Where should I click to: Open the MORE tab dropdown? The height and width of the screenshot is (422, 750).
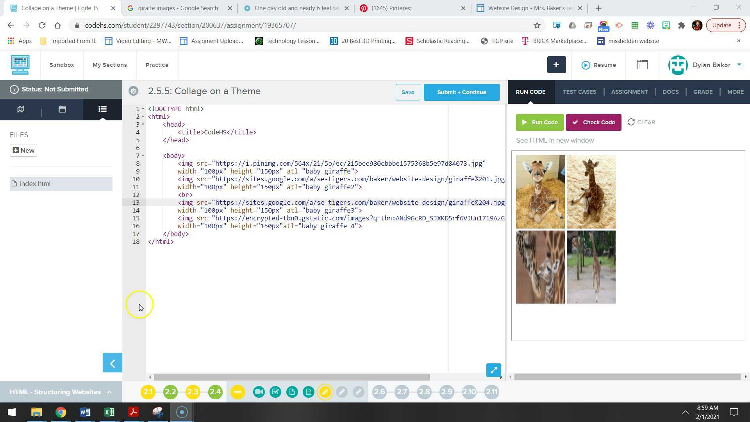pyautogui.click(x=736, y=92)
